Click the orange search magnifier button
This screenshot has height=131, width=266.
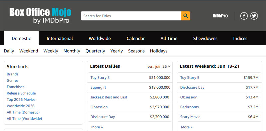(x=186, y=16)
